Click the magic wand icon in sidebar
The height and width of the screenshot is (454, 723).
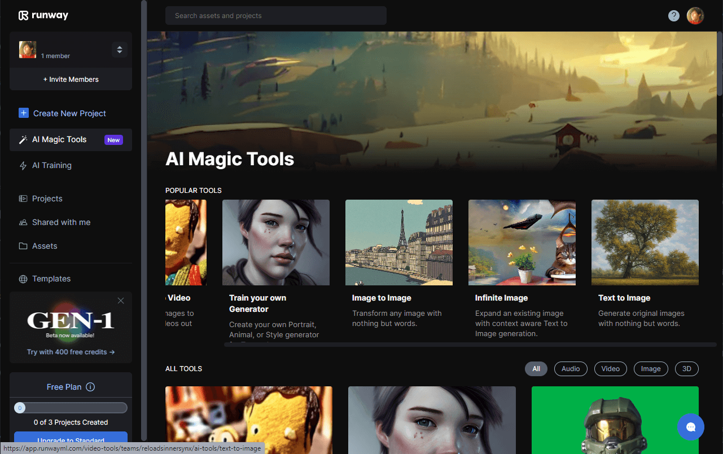pos(23,140)
